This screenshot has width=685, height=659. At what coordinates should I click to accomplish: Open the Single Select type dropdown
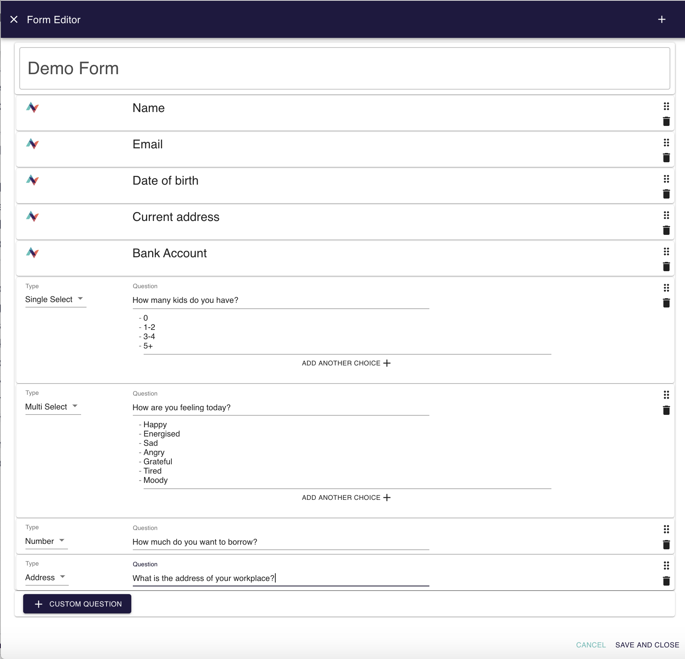pos(54,299)
